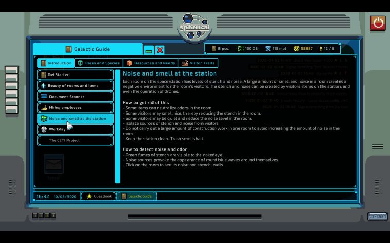The width and height of the screenshot is (390, 243).
Task: Click the clock showing 16:32
Action: [43, 197]
